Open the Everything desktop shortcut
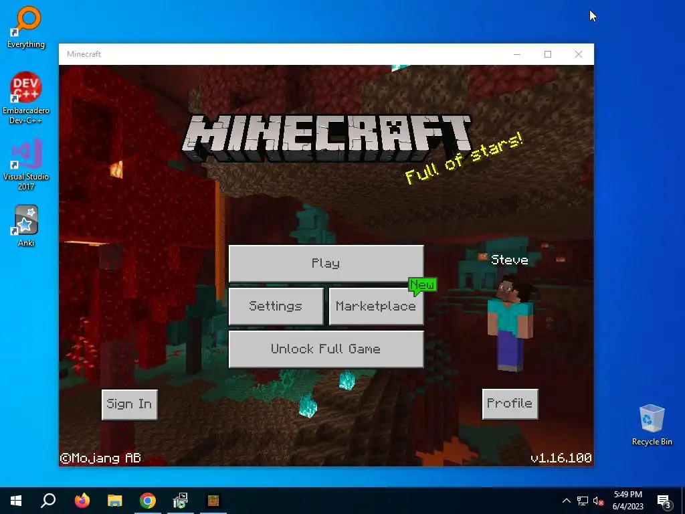Viewport: 685px width, 514px height. (x=26, y=27)
